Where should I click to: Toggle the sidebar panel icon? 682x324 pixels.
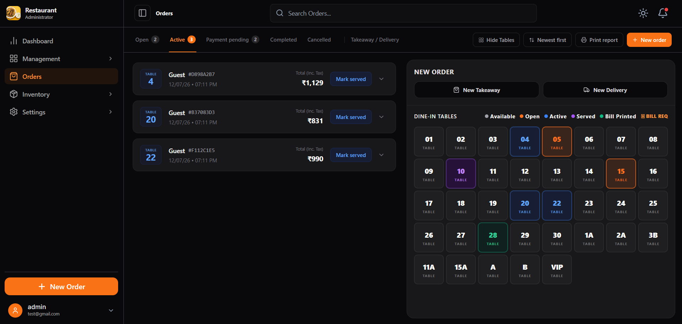tap(142, 13)
